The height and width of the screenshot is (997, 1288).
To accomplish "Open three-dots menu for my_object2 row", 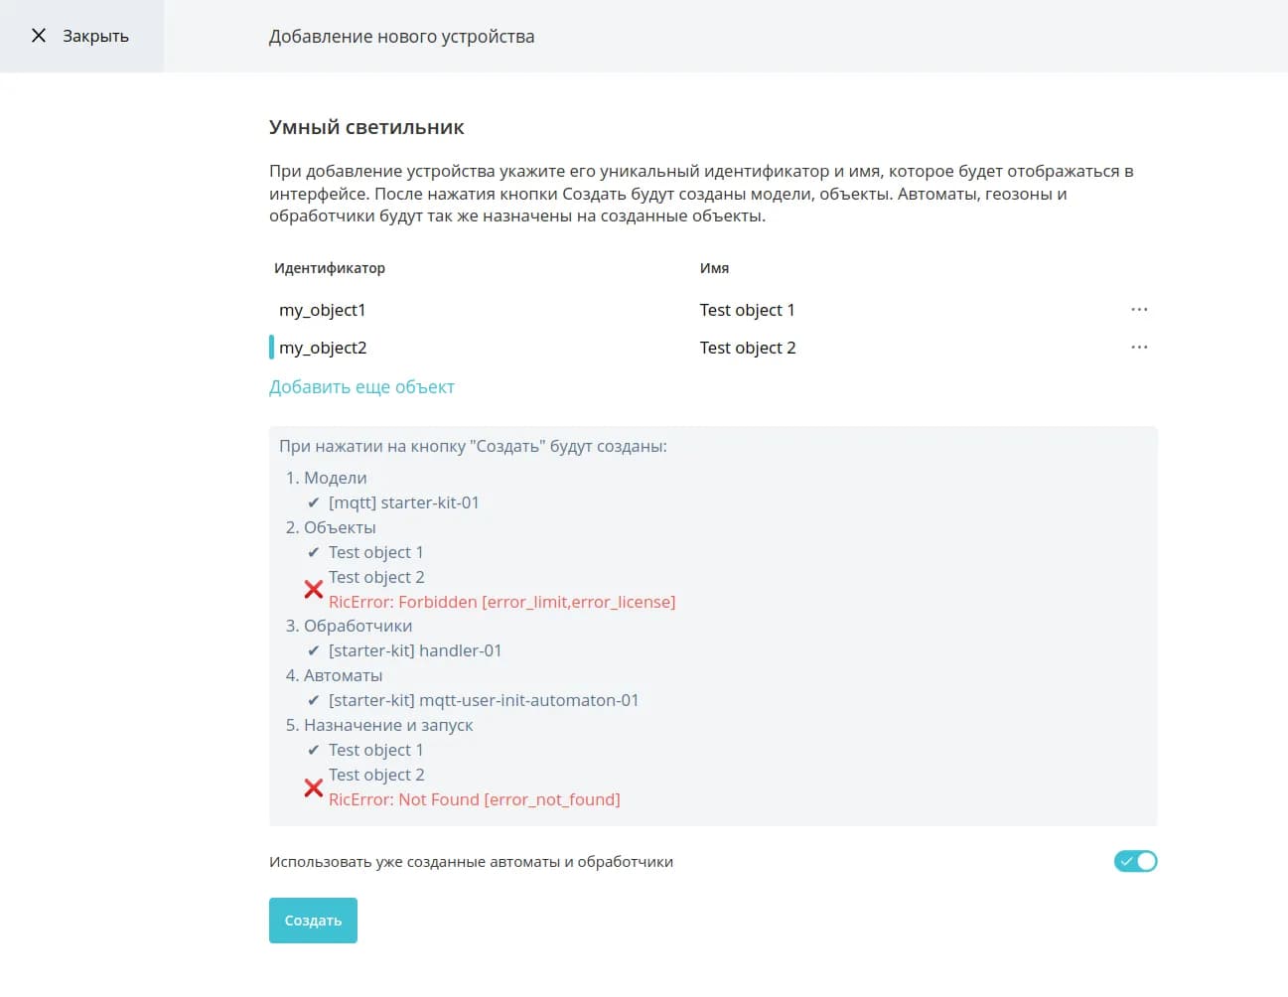I will [1139, 348].
